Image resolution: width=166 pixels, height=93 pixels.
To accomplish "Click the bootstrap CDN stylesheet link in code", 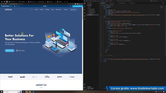I will (129, 15).
